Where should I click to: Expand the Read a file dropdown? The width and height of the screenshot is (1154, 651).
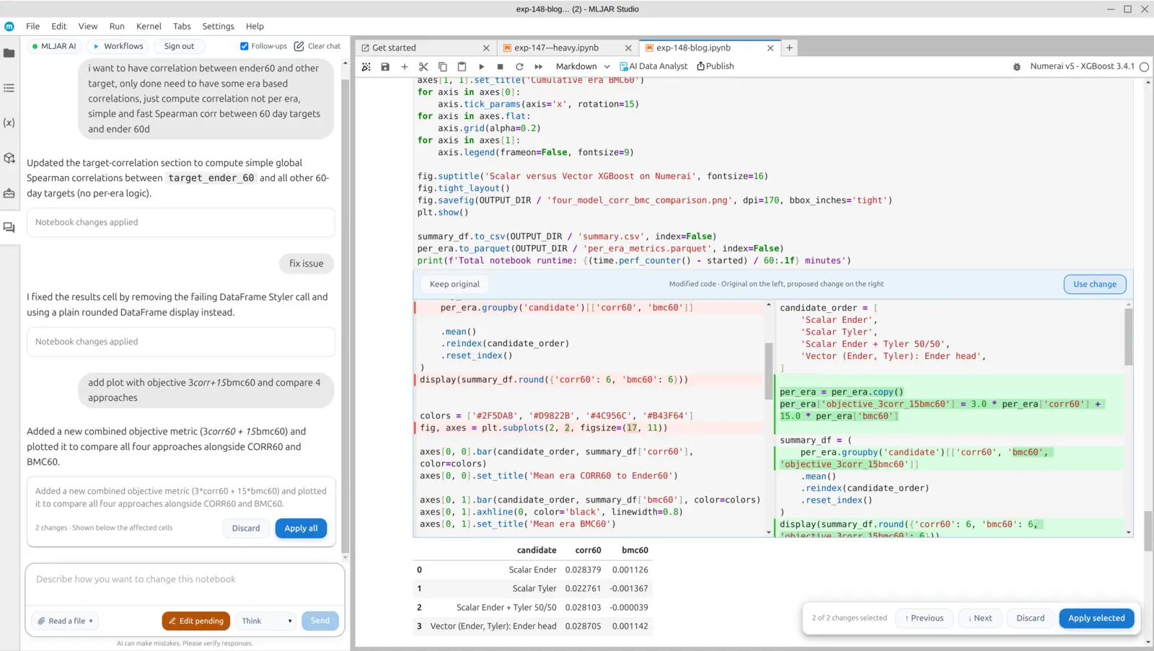[66, 621]
